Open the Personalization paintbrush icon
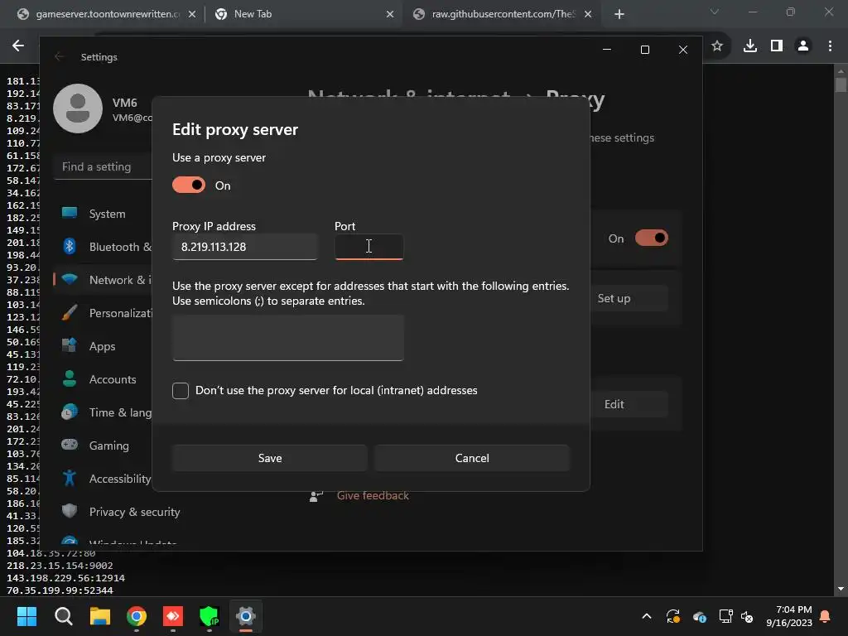 [x=70, y=312]
